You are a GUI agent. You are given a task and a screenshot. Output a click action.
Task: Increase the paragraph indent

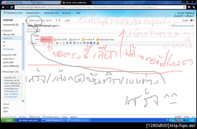[x=88, y=43]
